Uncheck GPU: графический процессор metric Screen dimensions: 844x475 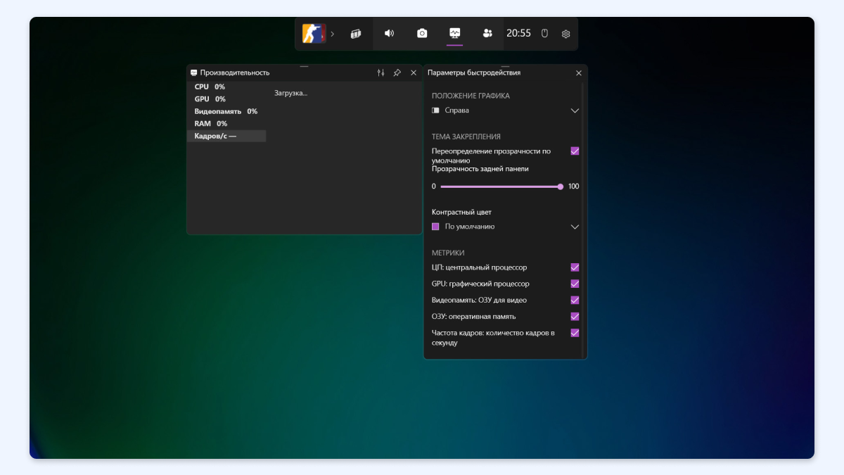(575, 284)
